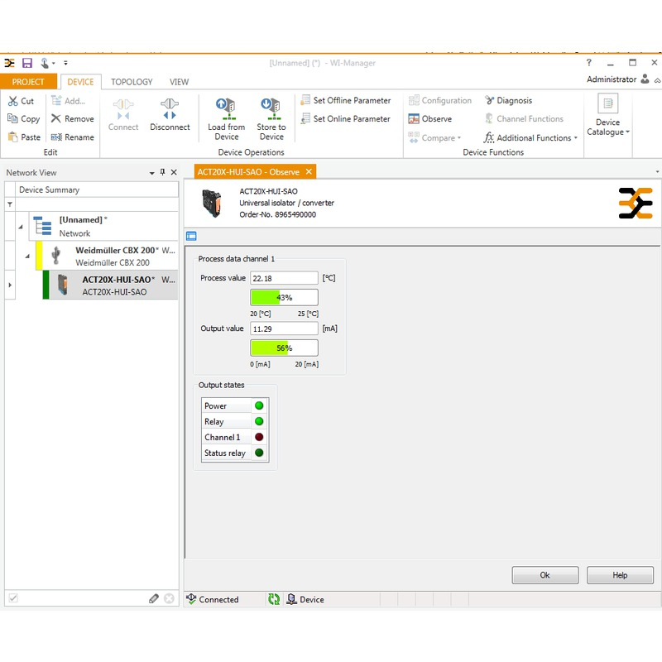The width and height of the screenshot is (662, 662).
Task: Click the Connect device button
Action: (123, 114)
